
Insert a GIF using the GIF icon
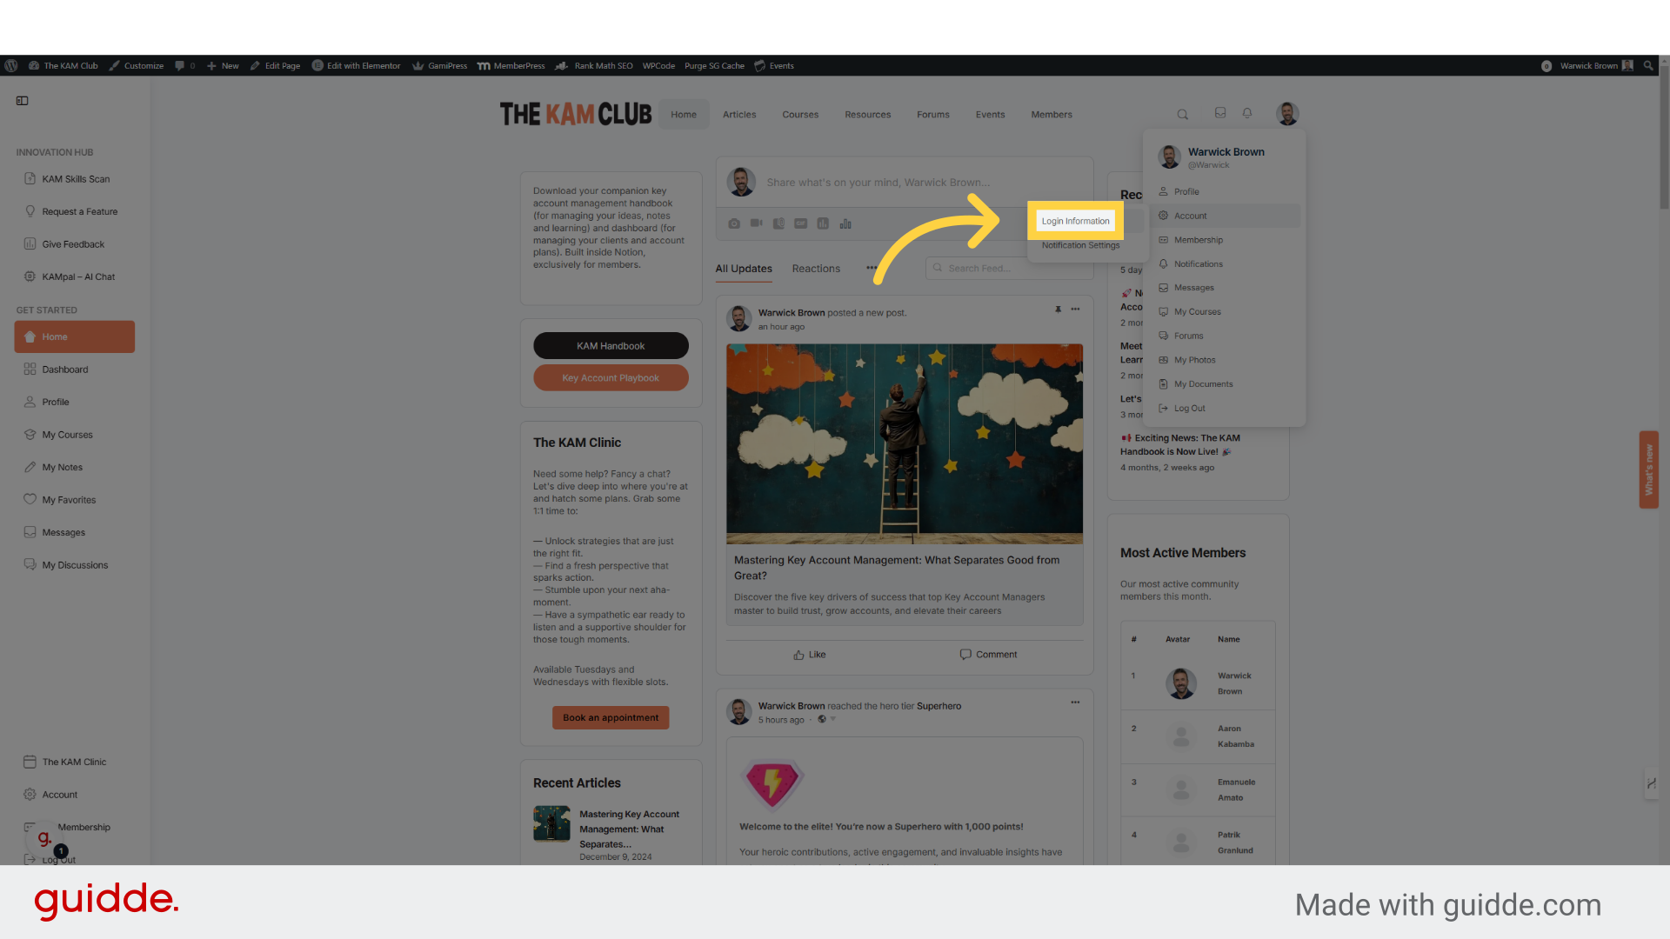(801, 223)
